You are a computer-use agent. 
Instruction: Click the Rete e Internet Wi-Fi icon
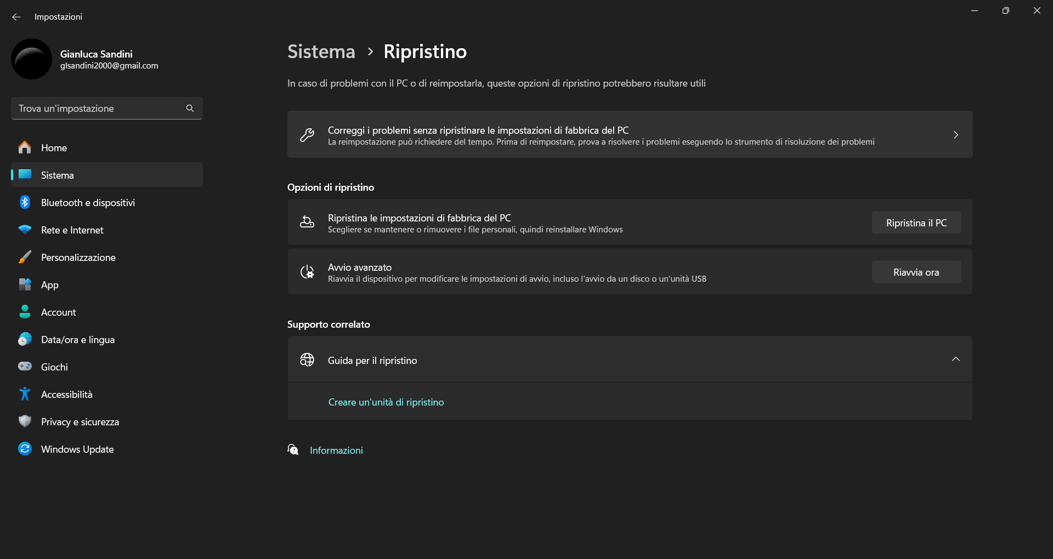[x=25, y=230]
